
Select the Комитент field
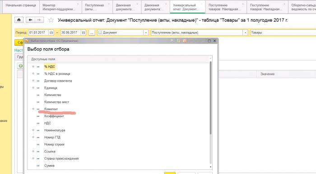coord(51,109)
